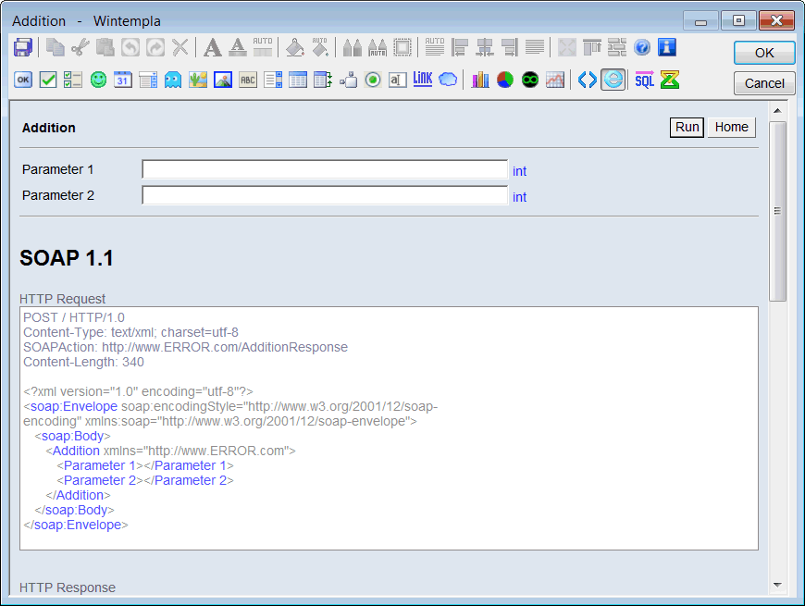The height and width of the screenshot is (606, 805).
Task: Click the Delete X icon
Action: click(x=180, y=48)
